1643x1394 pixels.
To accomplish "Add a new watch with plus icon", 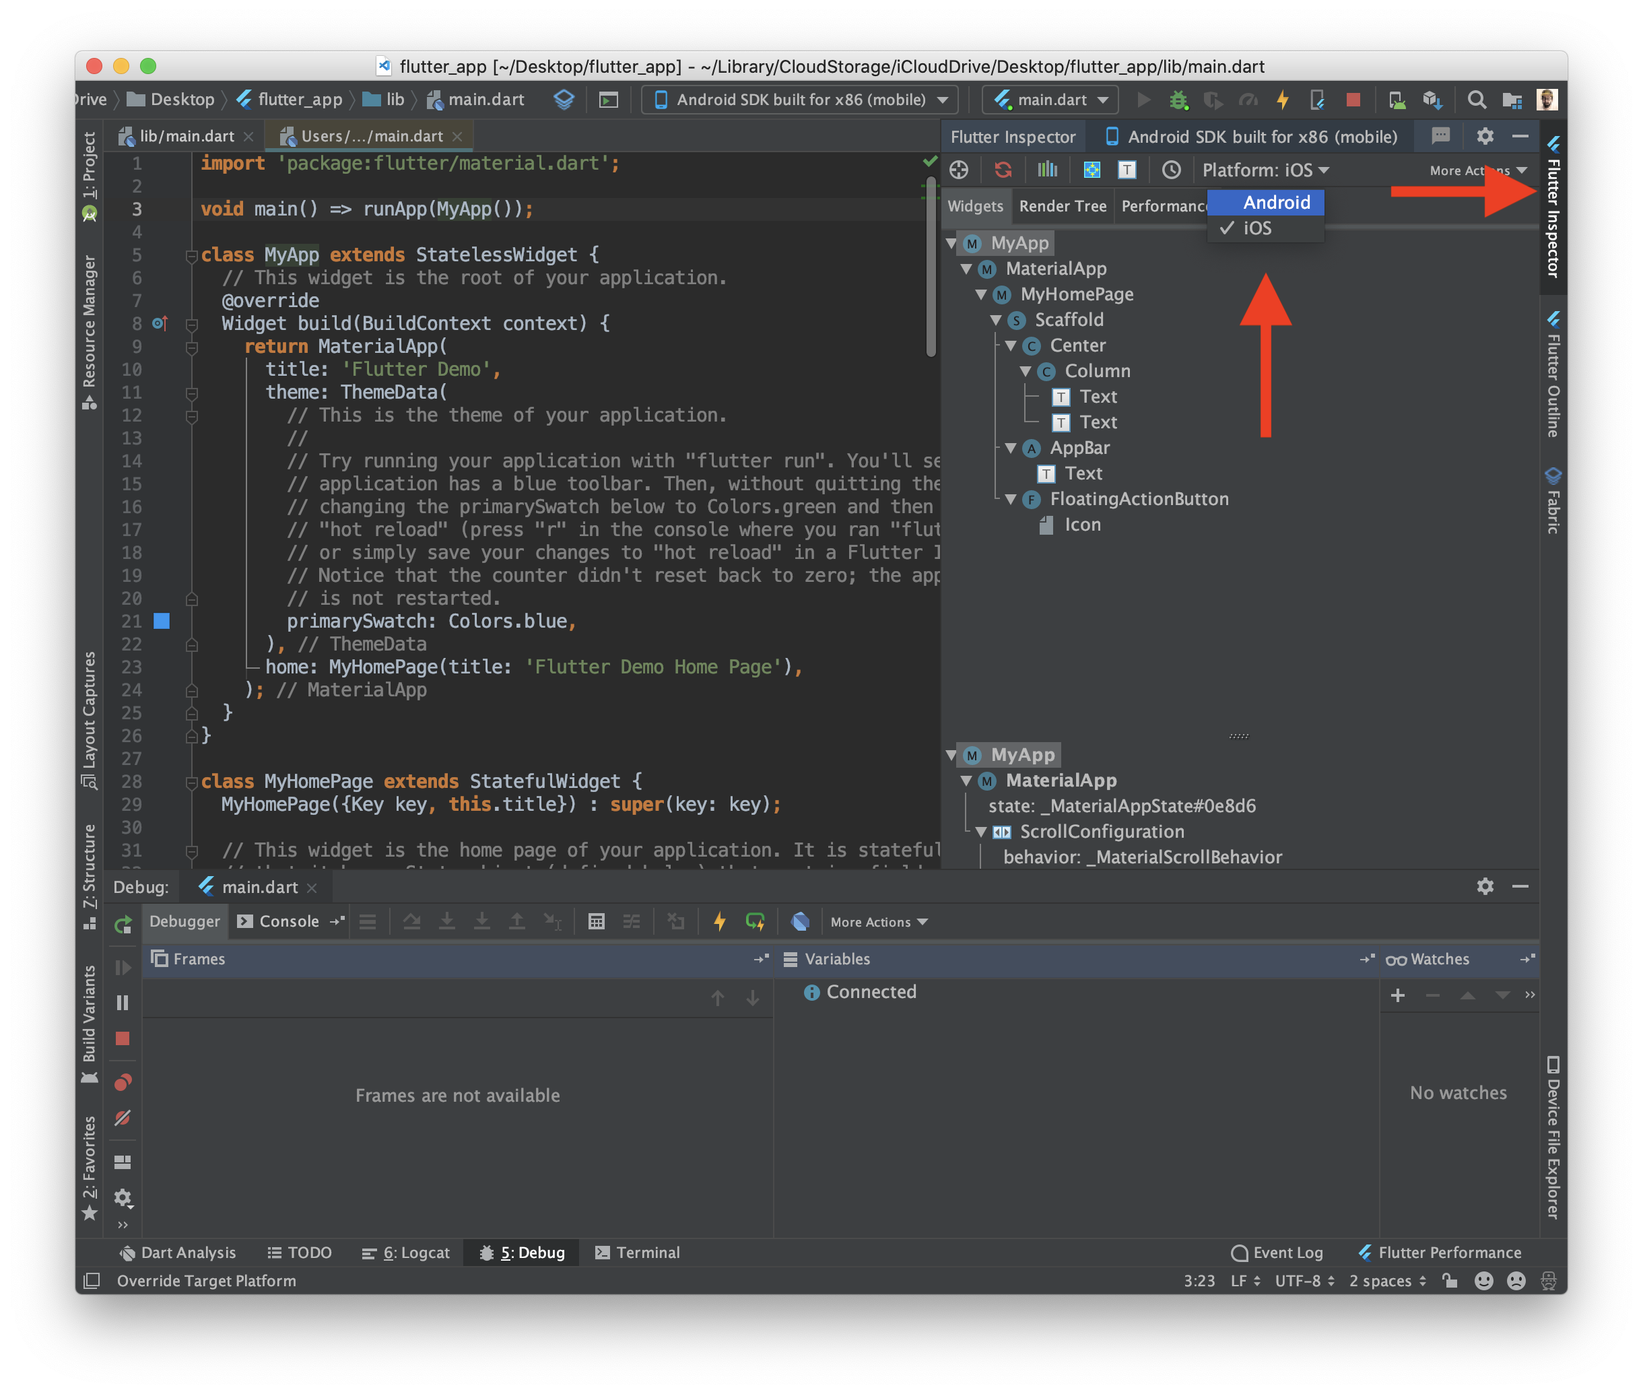I will [1397, 995].
